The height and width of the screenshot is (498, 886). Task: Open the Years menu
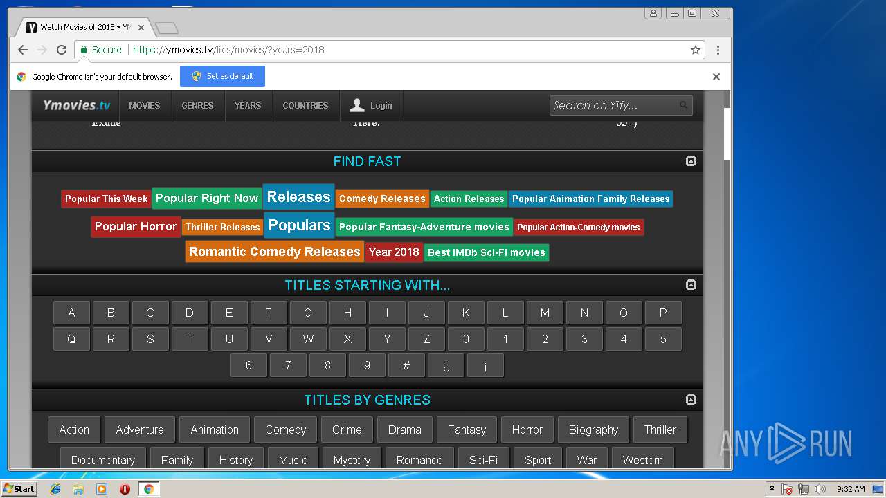248,105
